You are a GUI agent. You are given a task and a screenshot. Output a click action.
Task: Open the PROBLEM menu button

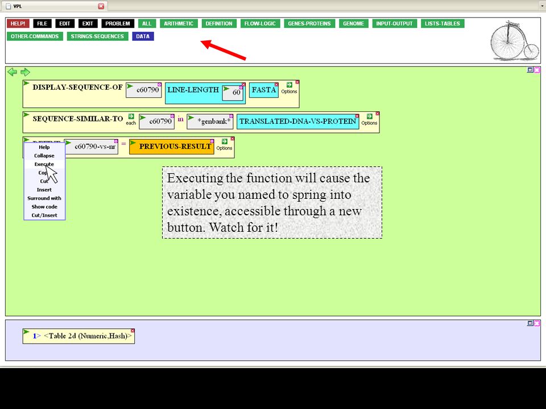point(118,23)
